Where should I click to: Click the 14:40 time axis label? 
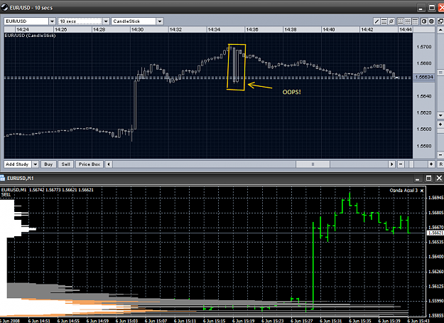point(329,29)
